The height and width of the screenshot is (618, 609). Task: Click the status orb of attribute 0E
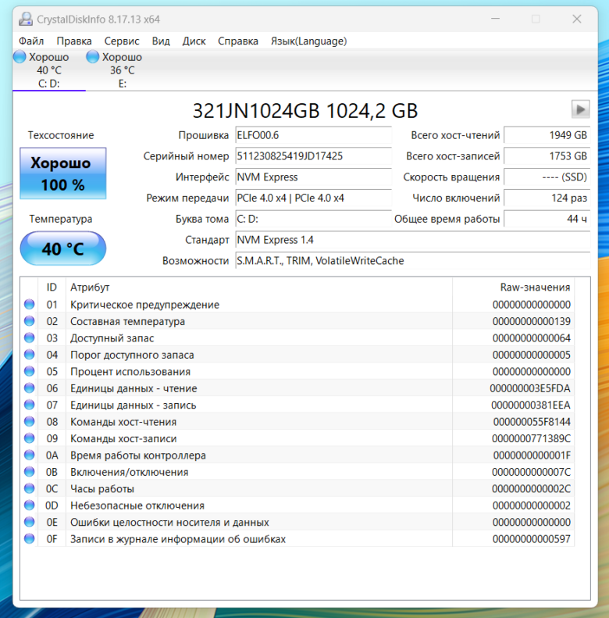pos(29,522)
